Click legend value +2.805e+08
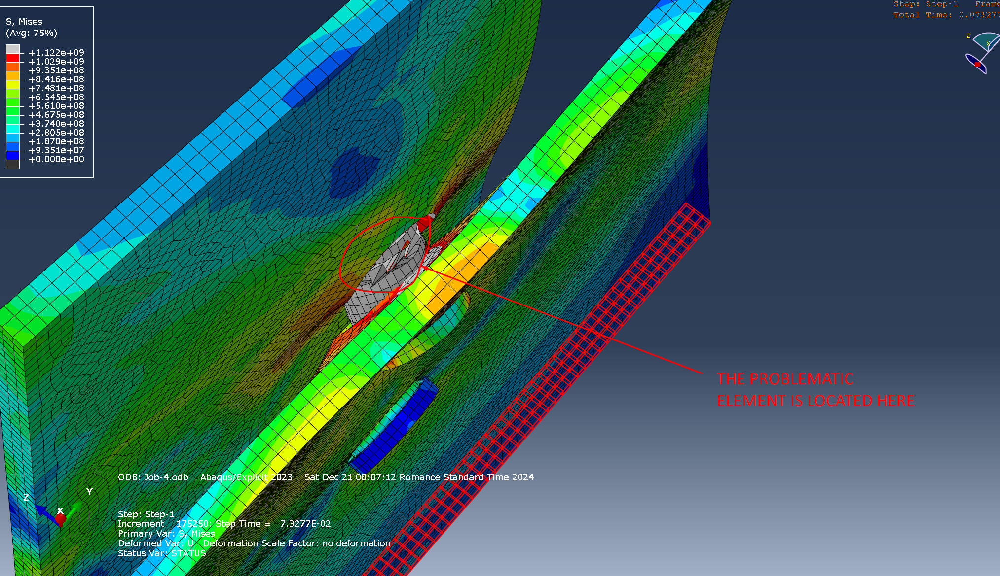 click(56, 133)
